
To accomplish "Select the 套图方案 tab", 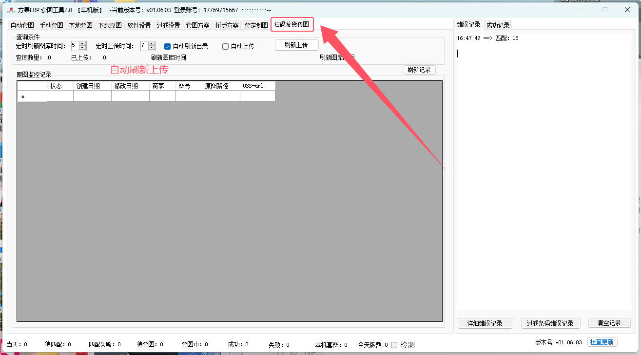I will point(197,25).
